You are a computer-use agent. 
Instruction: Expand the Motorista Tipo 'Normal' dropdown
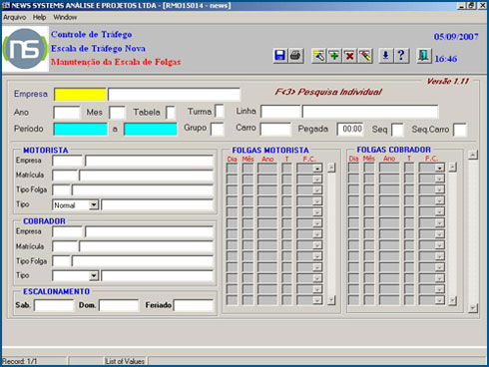[94, 204]
